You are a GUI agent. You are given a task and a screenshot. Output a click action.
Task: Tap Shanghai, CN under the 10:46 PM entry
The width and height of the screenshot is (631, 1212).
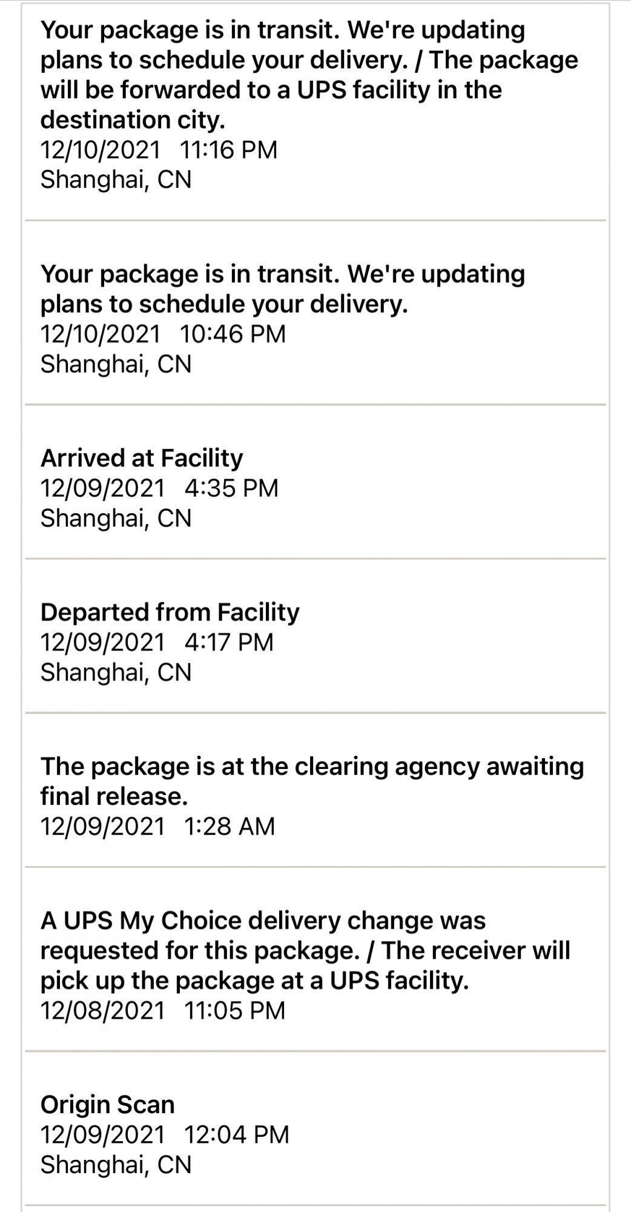coord(116,364)
